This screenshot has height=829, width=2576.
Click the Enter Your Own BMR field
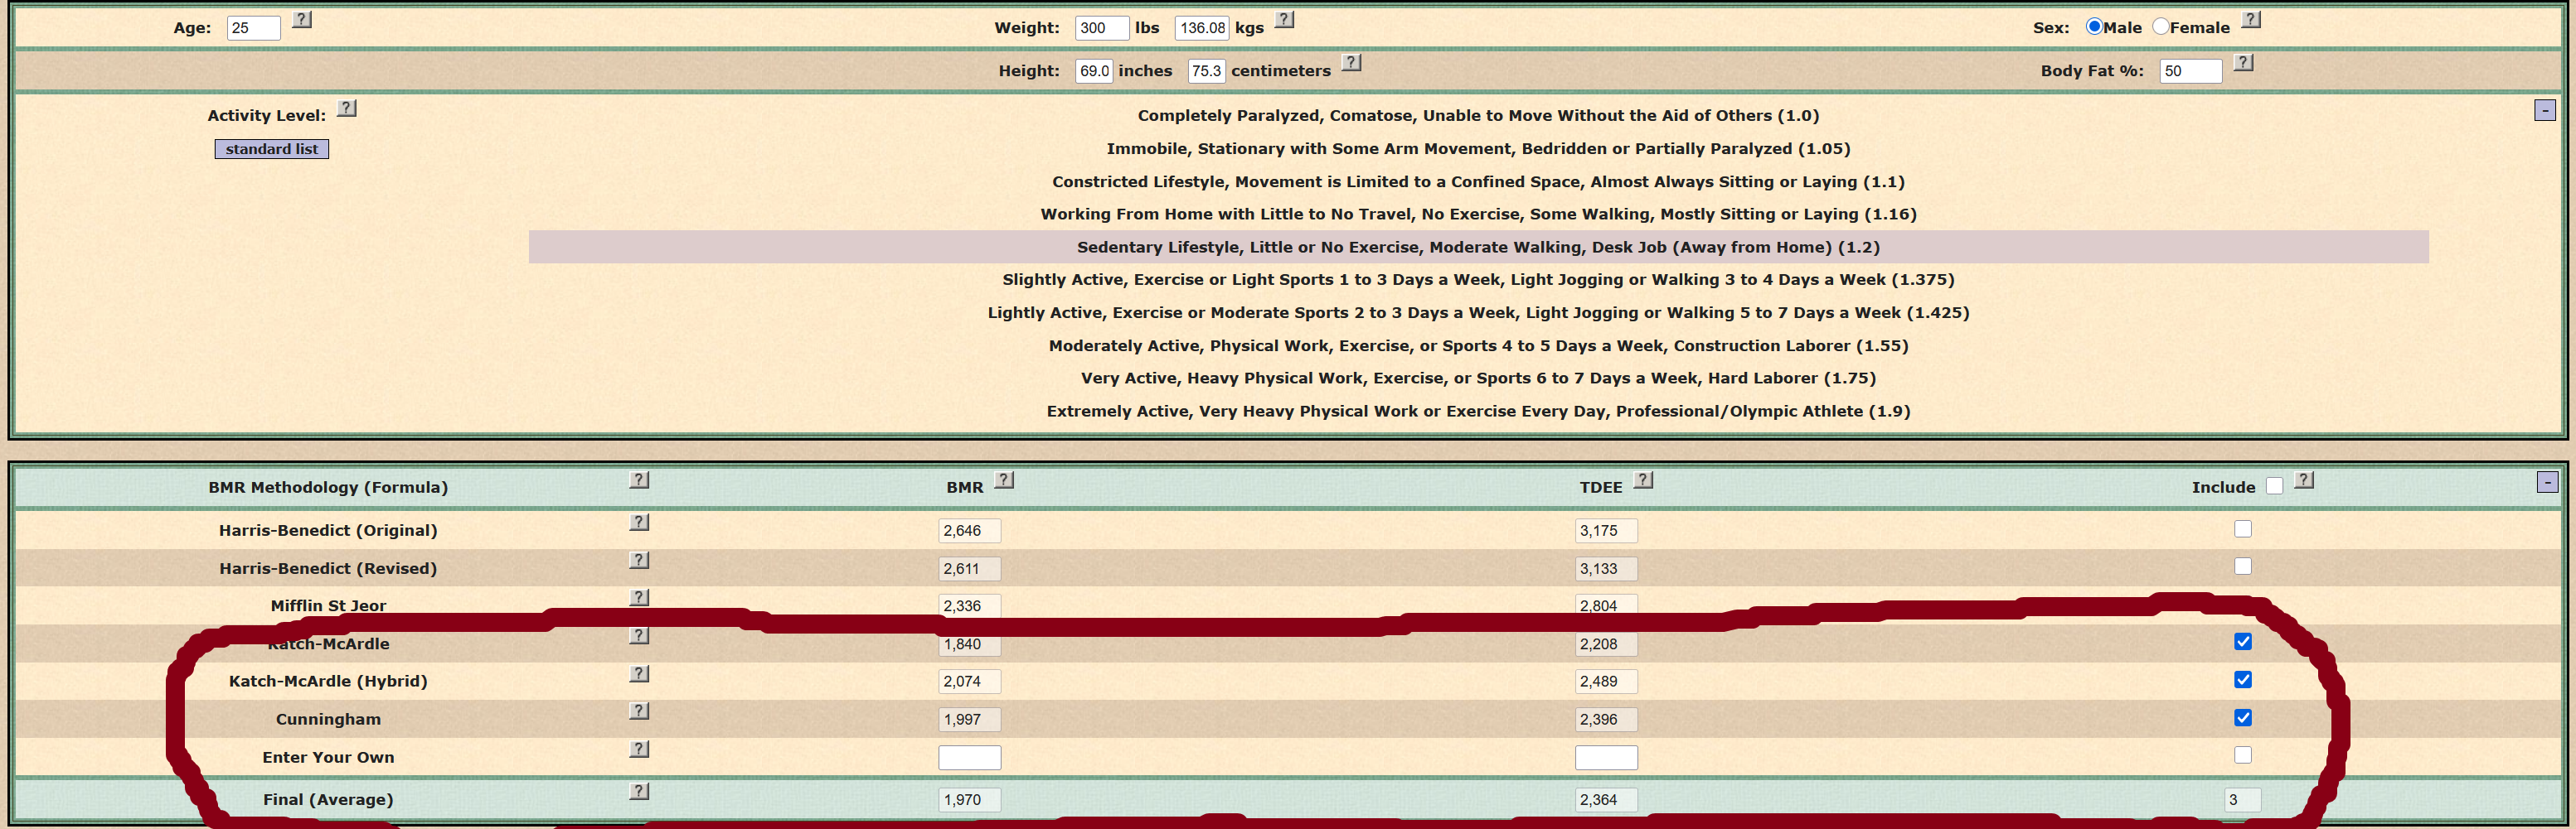(969, 757)
